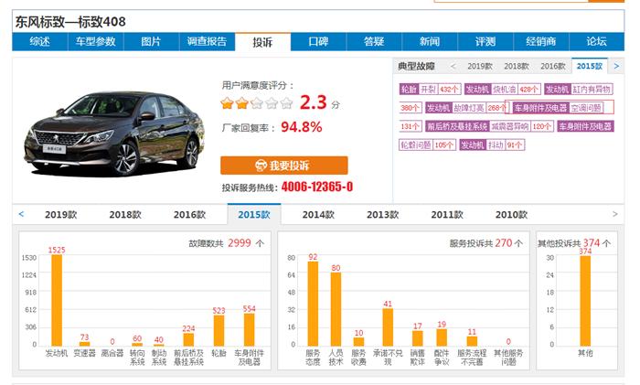Click the 发动机 bar with 1525 faults
The image size is (640, 385).
coord(57,301)
